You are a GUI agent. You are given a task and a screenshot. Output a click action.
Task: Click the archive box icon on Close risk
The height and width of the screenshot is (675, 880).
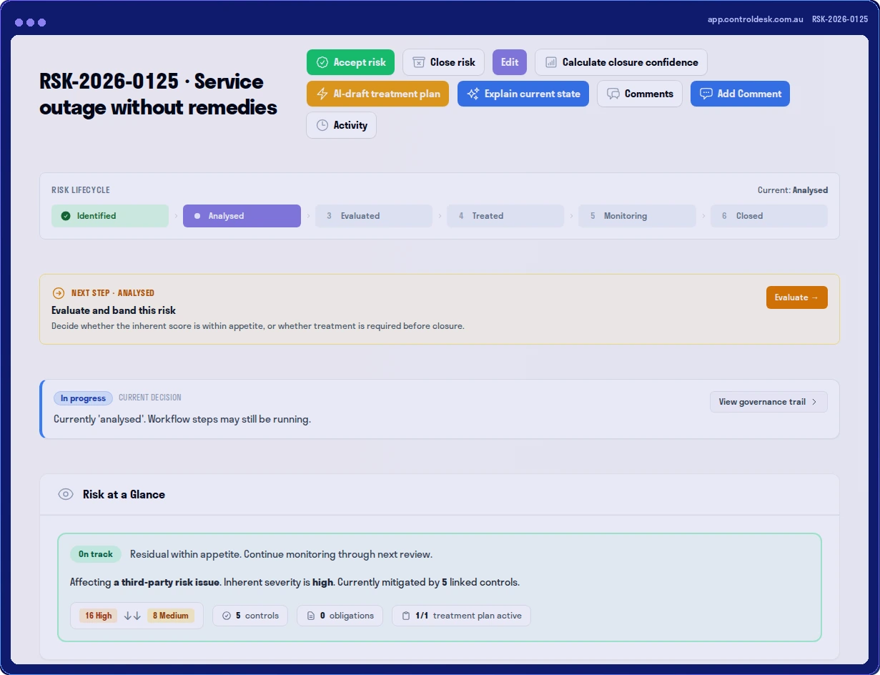coord(419,62)
